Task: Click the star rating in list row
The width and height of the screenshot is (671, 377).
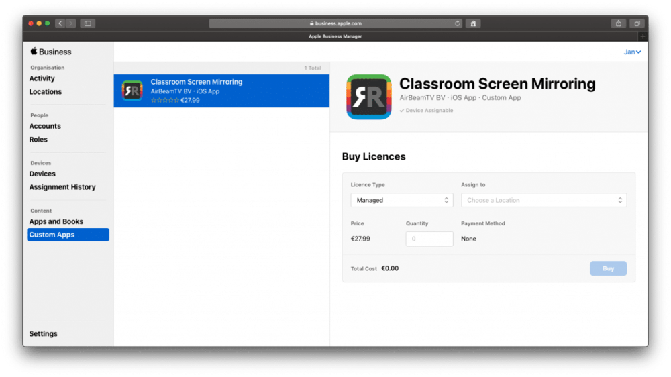Action: 165,100
